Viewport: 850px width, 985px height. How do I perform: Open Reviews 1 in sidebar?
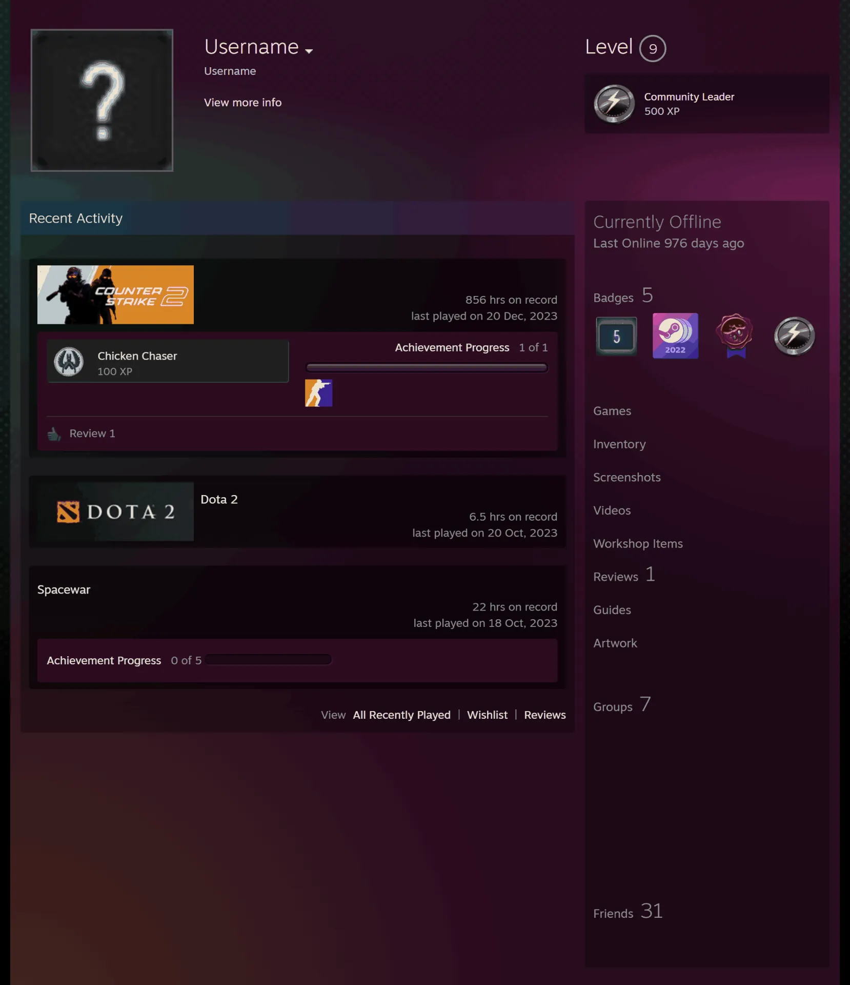[624, 575]
